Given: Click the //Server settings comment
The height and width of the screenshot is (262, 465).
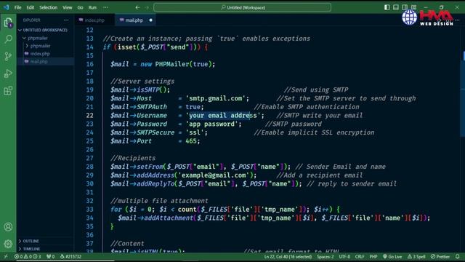Looking at the screenshot, I should point(142,81).
